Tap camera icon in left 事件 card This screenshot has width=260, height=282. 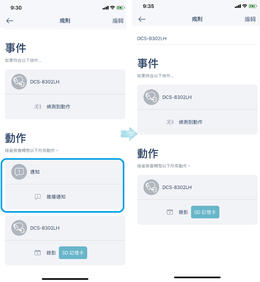[19, 82]
